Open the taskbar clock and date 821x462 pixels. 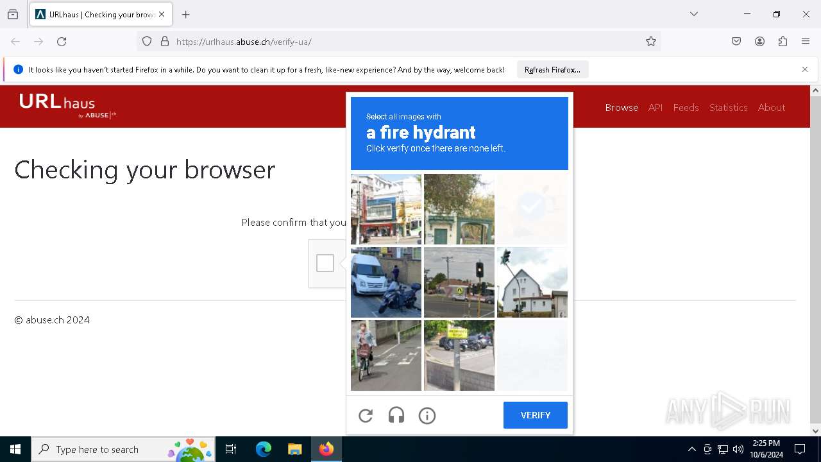pos(766,449)
